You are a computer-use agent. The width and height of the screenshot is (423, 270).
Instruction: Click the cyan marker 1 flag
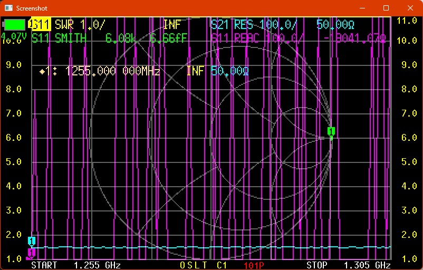pos(32,241)
